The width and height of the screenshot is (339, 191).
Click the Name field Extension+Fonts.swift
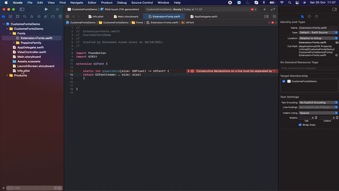318,28
